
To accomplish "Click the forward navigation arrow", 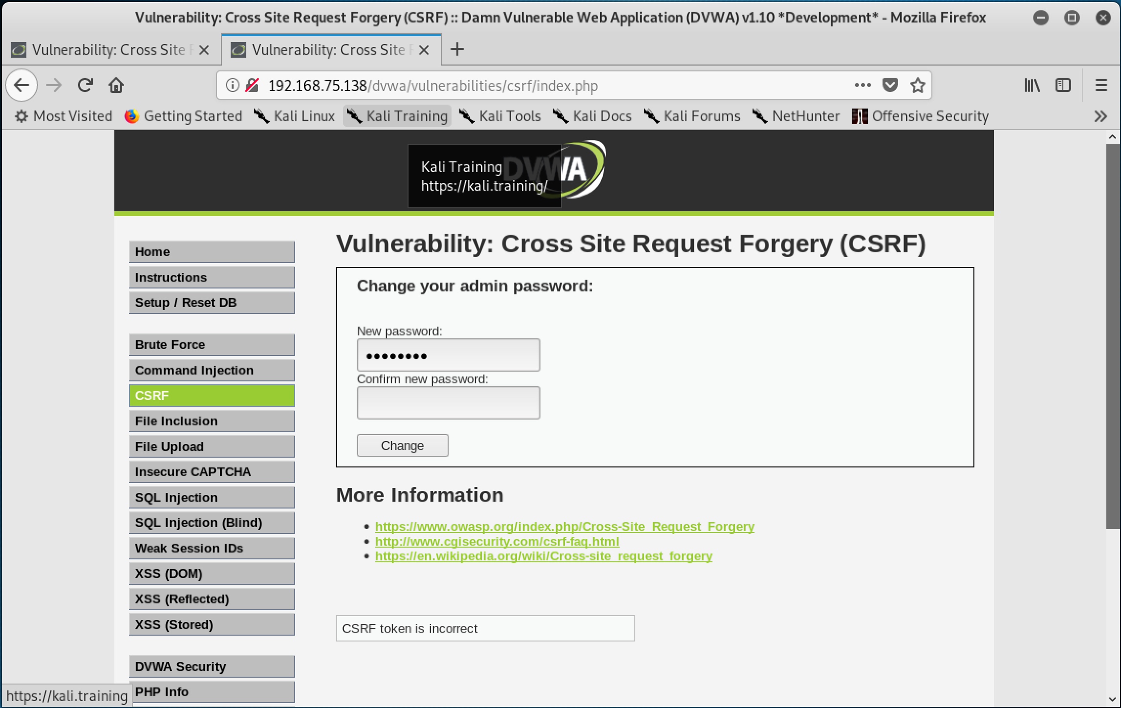I will pyautogui.click(x=54, y=86).
